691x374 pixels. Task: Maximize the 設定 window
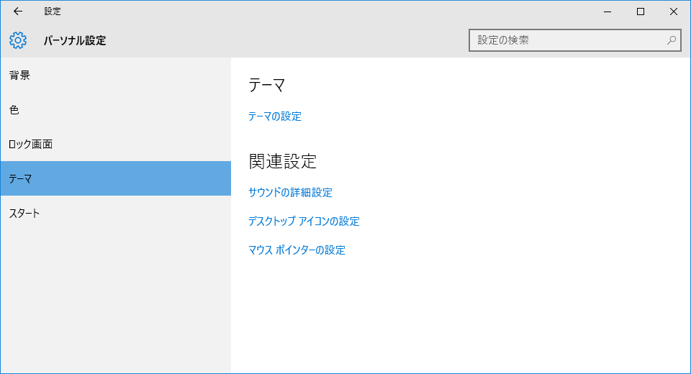click(x=640, y=12)
